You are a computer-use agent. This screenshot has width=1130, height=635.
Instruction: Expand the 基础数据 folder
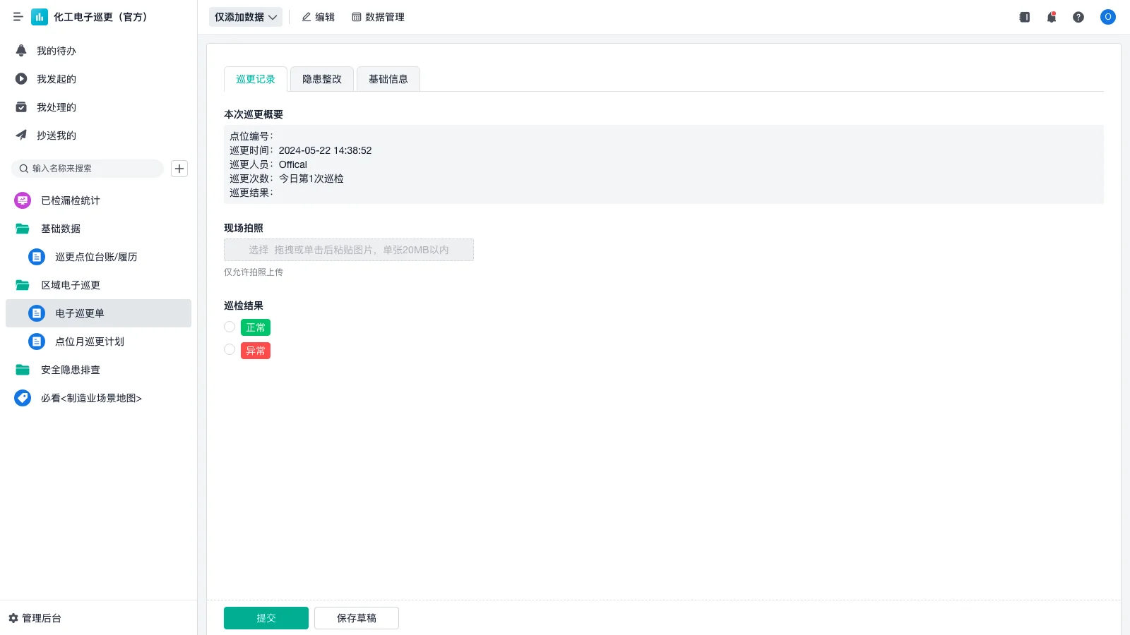pyautogui.click(x=61, y=229)
